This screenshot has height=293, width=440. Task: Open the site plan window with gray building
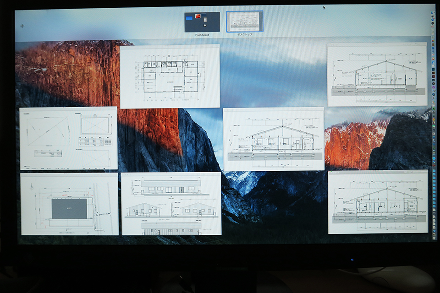(70, 204)
